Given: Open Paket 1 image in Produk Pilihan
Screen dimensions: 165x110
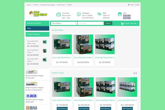Looking at the screenshot, I should click(x=62, y=44).
